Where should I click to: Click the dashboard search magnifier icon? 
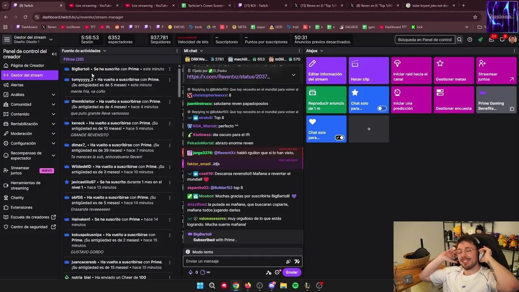pyautogui.click(x=459, y=40)
